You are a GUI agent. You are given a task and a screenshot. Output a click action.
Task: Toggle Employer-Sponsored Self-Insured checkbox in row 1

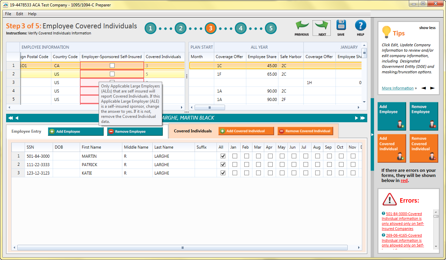(112, 66)
